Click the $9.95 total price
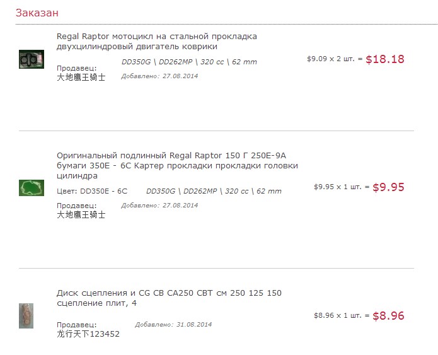The width and height of the screenshot is (438, 355). click(388, 187)
